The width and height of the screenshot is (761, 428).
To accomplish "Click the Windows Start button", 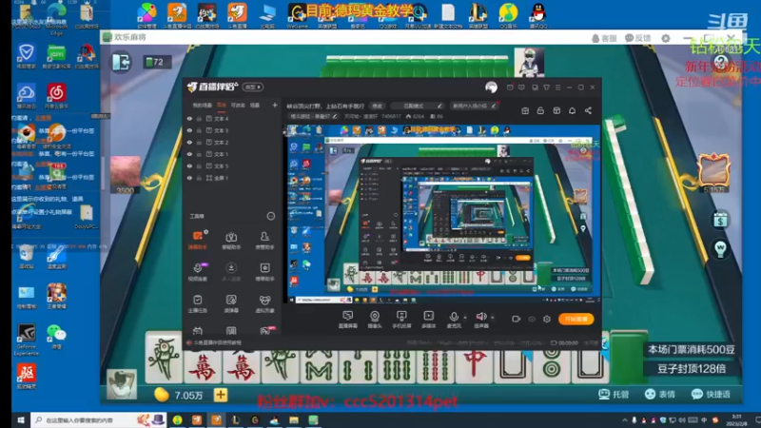I will click(21, 420).
